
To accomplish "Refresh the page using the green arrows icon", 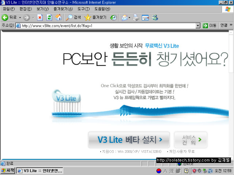I will pyautogui.click(x=49, y=17).
